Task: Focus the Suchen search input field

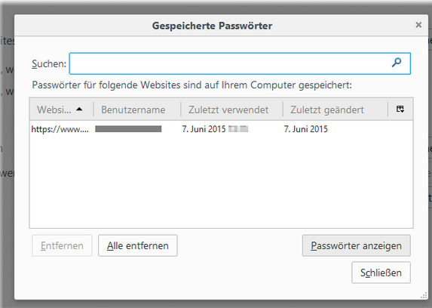Action: pos(240,63)
